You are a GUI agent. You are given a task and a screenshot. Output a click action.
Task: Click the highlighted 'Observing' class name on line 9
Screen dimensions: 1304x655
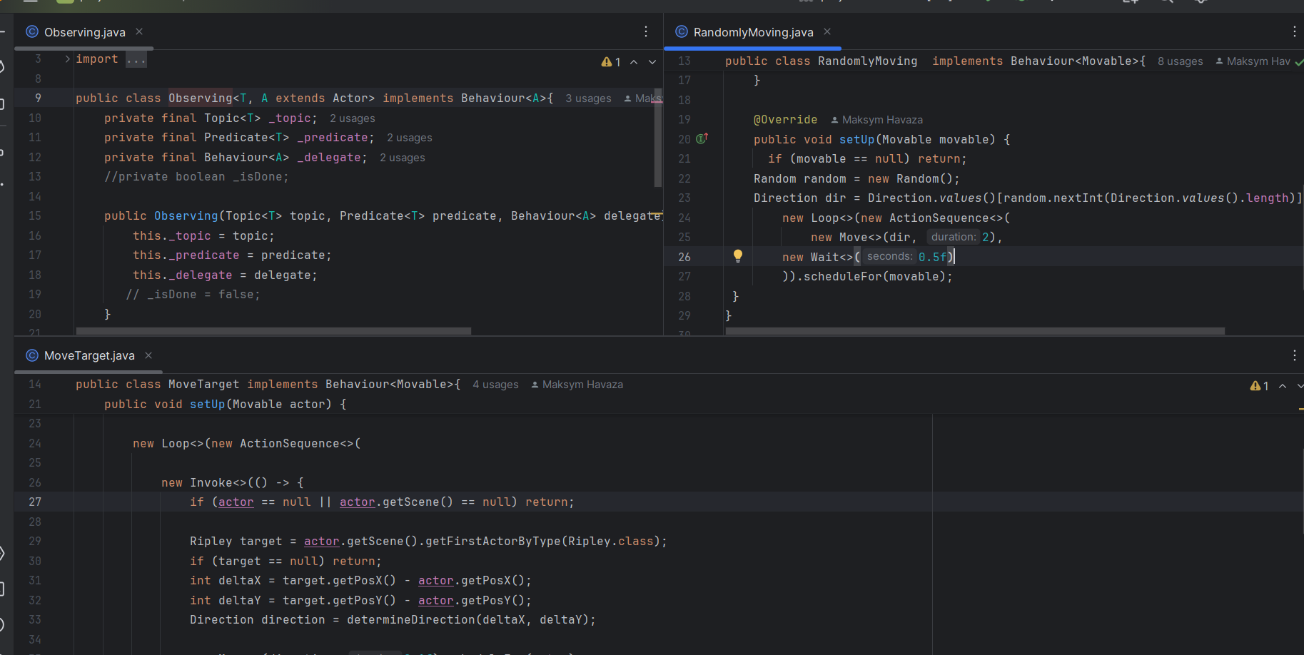coord(201,98)
